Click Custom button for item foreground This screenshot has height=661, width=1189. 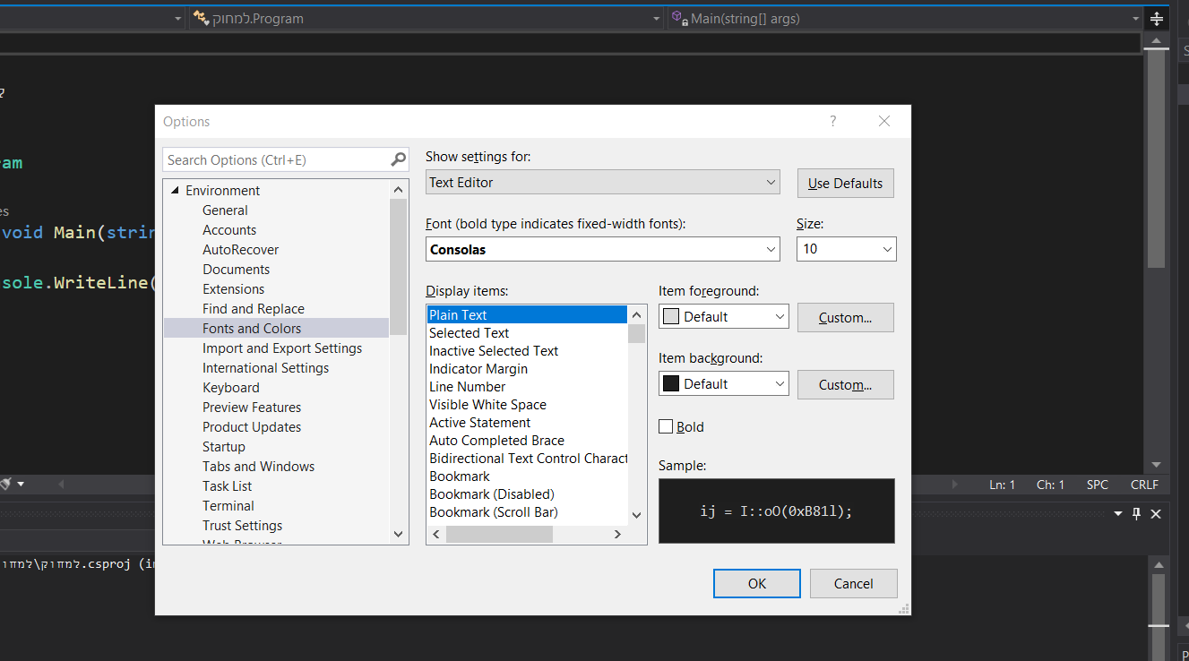tap(845, 317)
